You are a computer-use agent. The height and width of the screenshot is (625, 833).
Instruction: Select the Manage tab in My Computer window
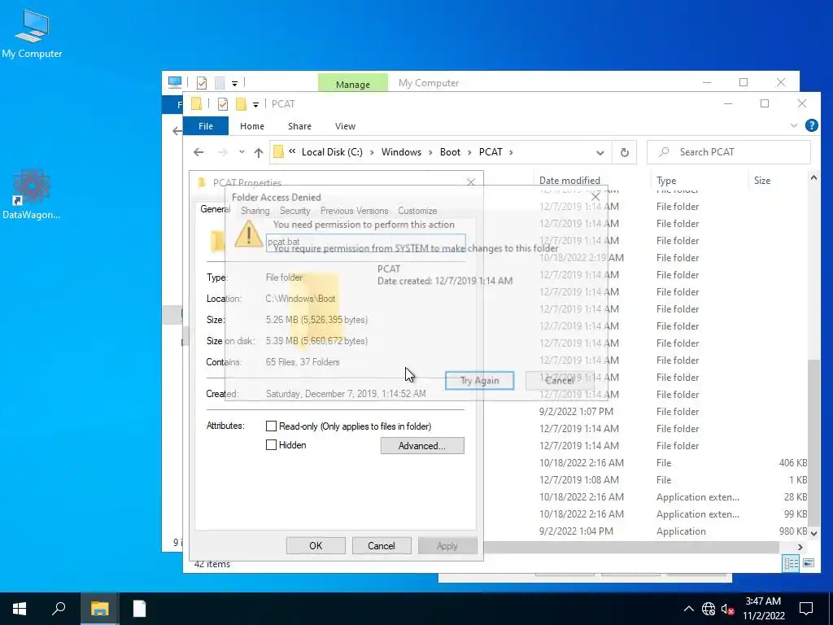pos(353,84)
